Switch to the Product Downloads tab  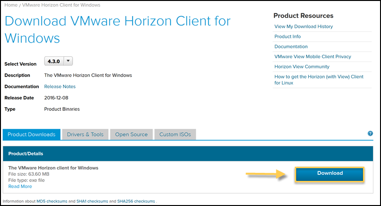32,134
